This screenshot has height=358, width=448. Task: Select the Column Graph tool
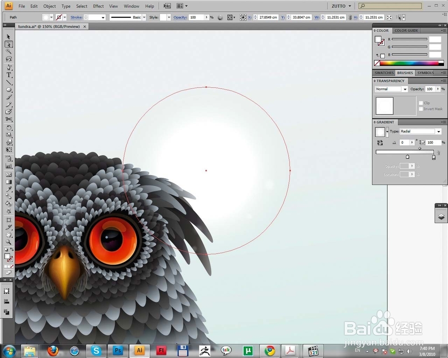tap(9, 166)
